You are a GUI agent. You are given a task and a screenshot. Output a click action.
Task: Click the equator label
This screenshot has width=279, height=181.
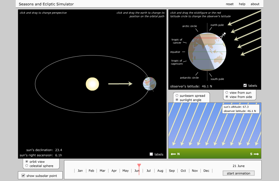click(x=175, y=52)
